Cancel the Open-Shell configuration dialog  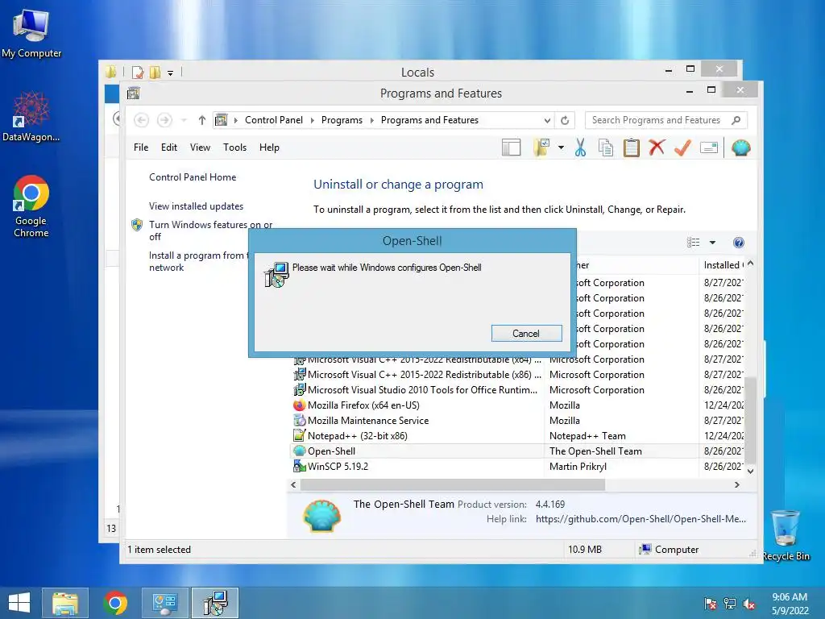coord(526,333)
